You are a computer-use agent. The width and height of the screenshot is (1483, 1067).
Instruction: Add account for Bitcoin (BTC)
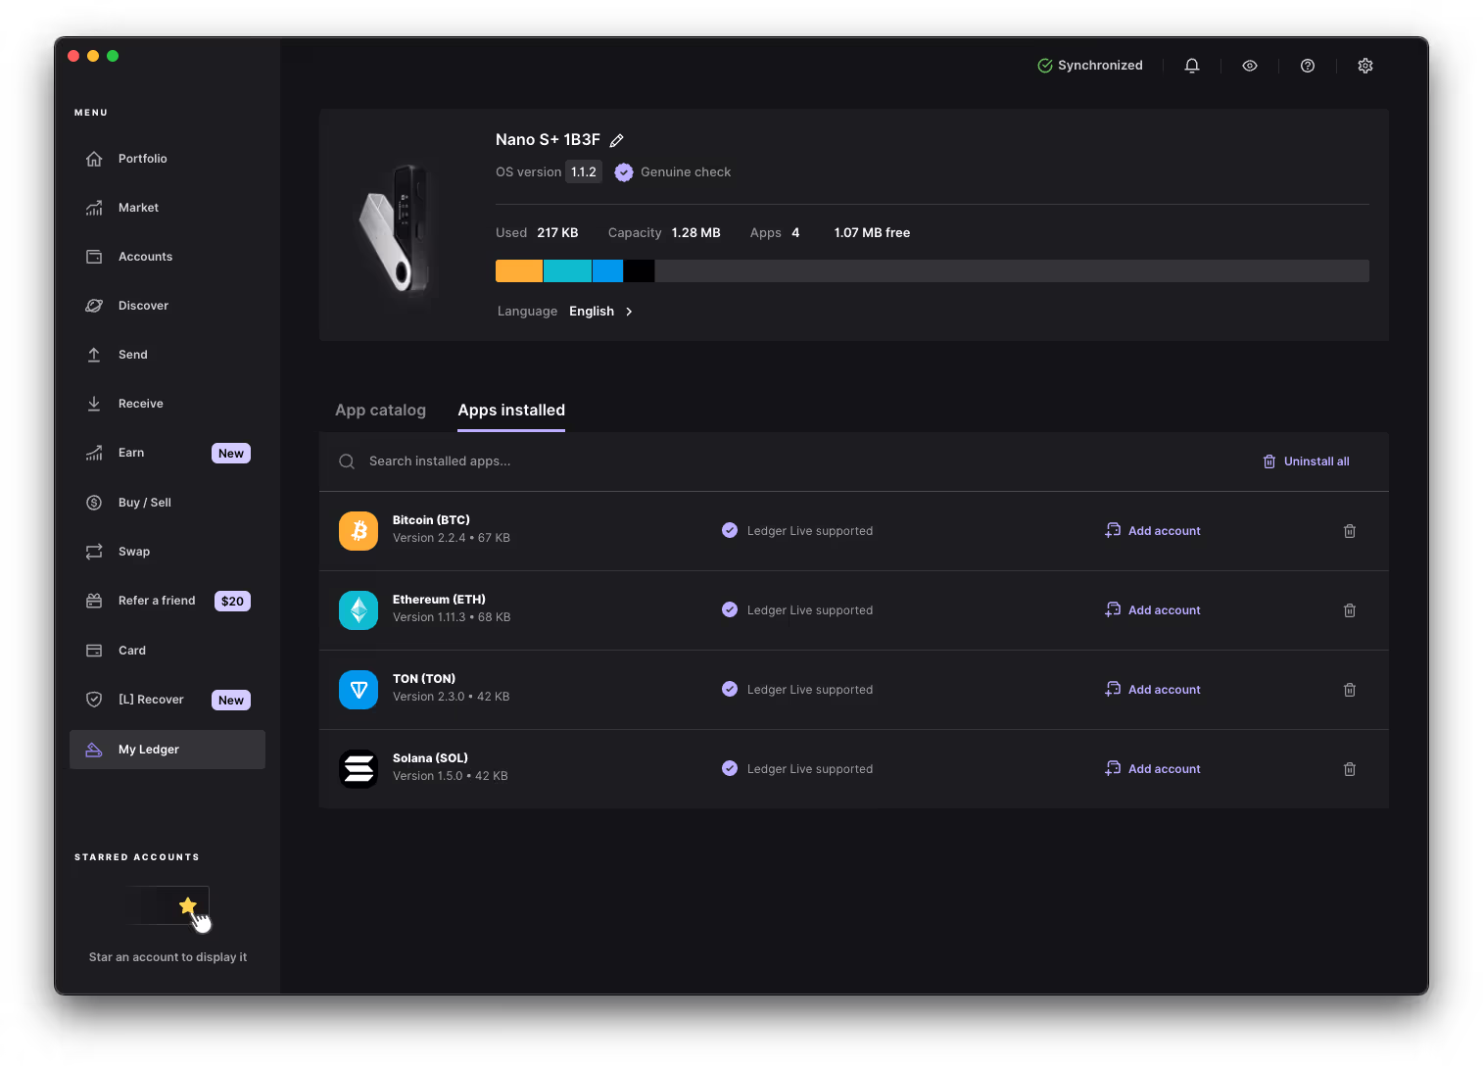[1153, 531]
